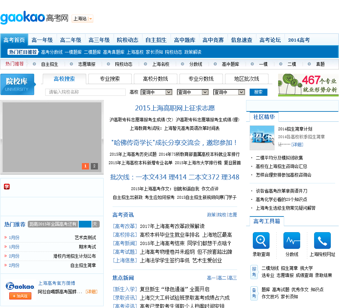The width and height of the screenshot is (339, 308).
Task: Select carousel slide 1 indicator
Action: (x=85, y=166)
